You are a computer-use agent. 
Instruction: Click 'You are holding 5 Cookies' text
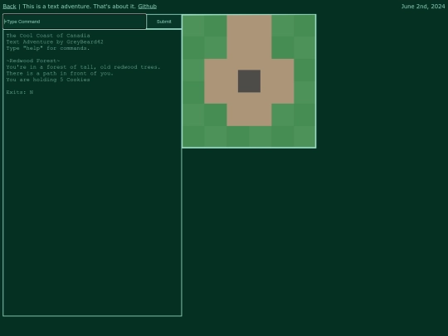click(x=48, y=80)
